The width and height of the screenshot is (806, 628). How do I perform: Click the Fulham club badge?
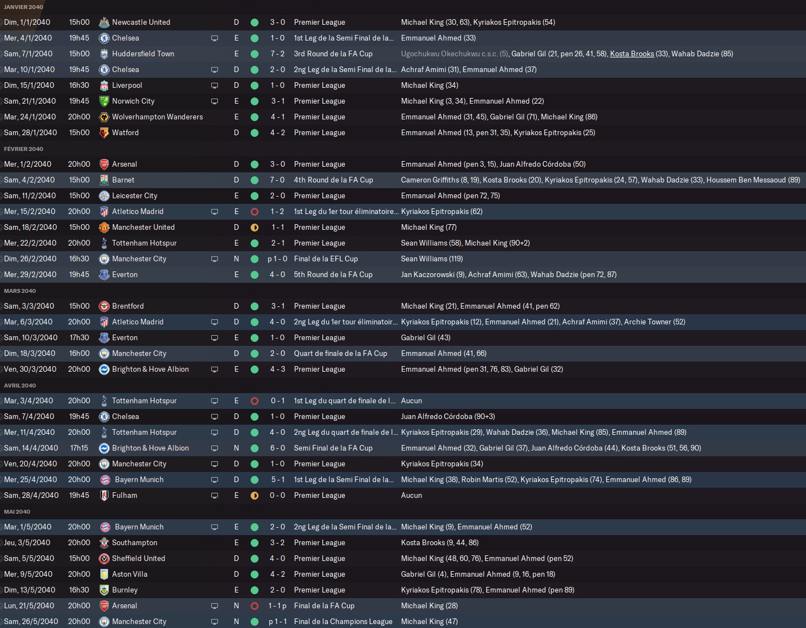click(x=104, y=496)
